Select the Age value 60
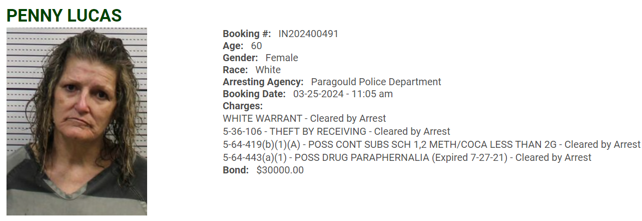The width and height of the screenshot is (642, 221). 256,46
